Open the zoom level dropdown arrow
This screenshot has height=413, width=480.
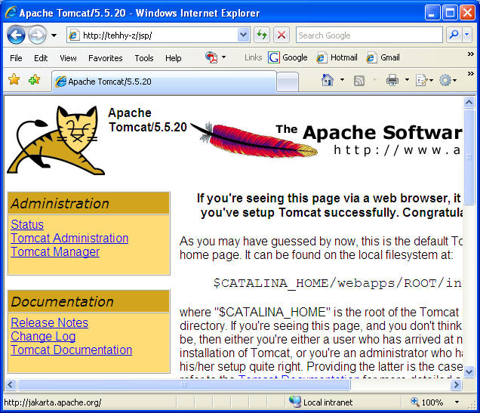457,402
